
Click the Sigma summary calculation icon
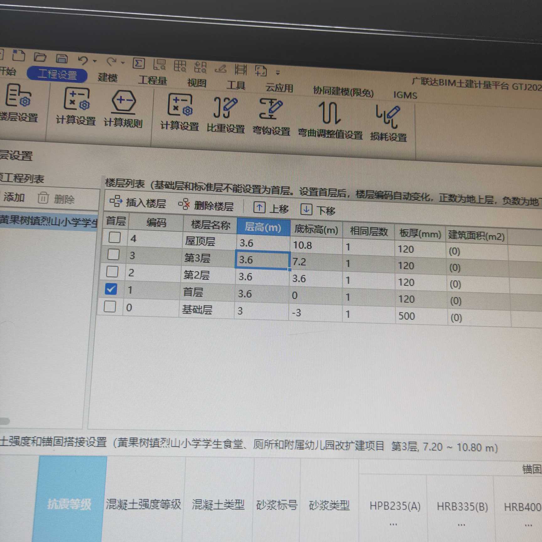[x=138, y=63]
